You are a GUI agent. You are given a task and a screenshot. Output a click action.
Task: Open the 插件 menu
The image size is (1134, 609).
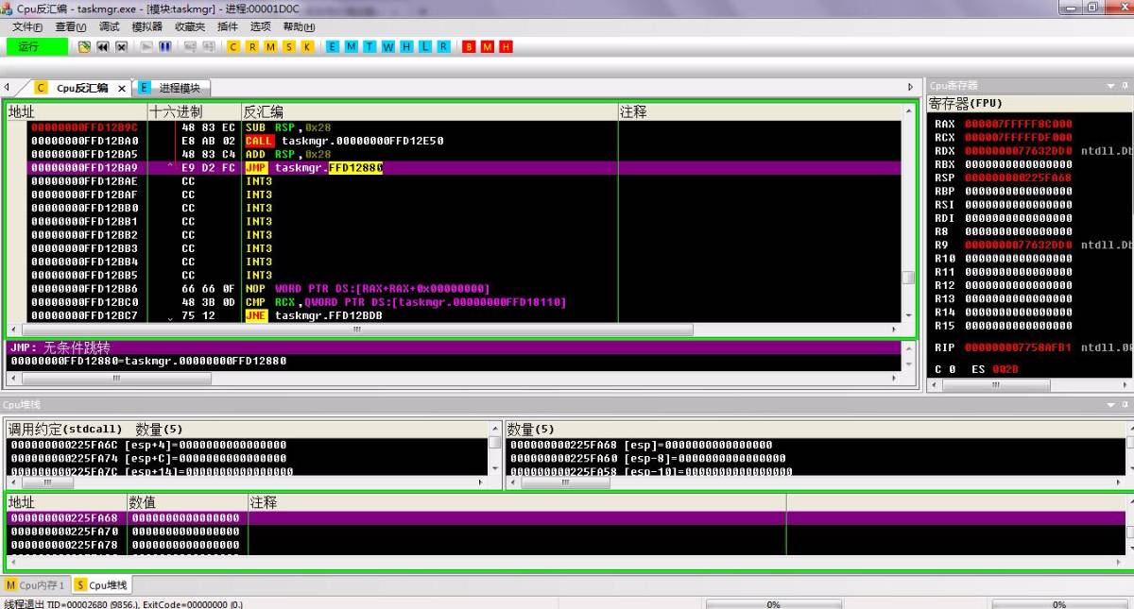point(228,26)
